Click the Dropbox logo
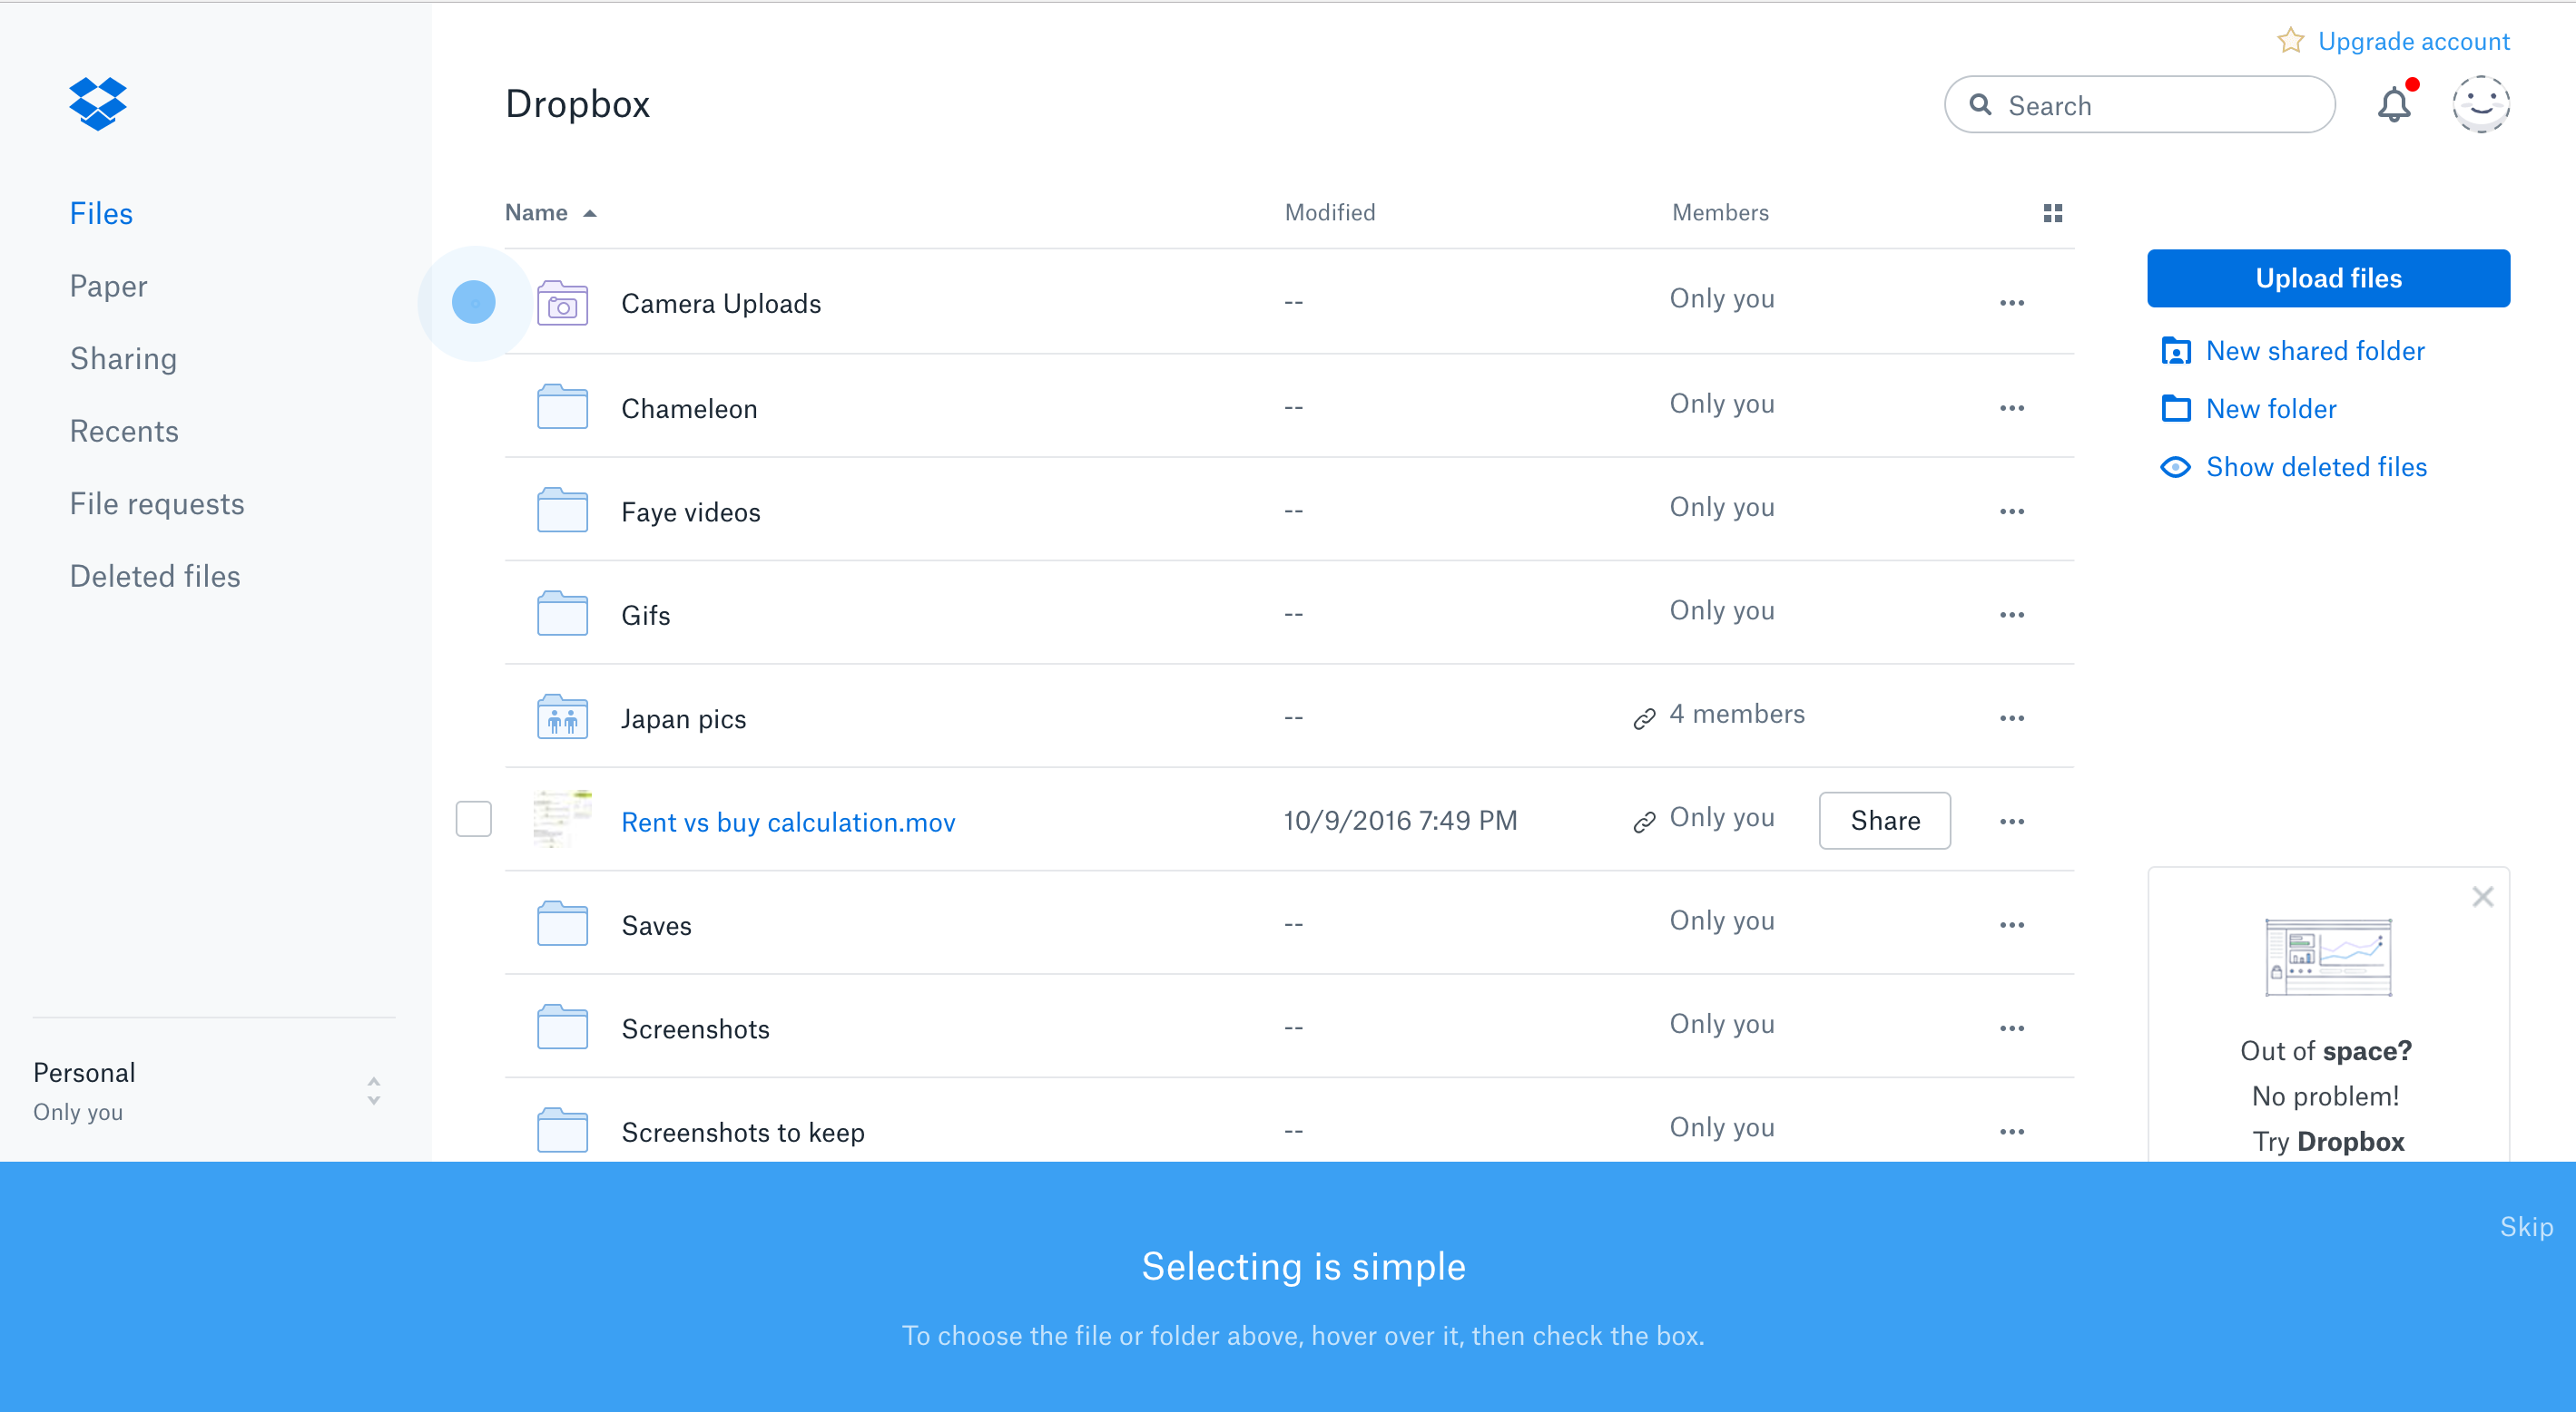 tap(98, 102)
